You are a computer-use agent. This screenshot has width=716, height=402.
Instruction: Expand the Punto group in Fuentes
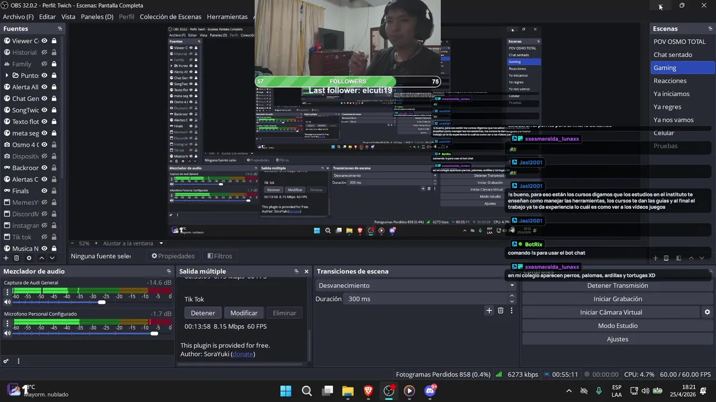7,75
